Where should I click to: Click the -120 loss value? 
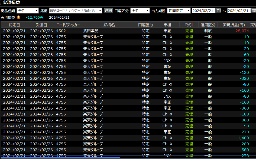click(245, 72)
